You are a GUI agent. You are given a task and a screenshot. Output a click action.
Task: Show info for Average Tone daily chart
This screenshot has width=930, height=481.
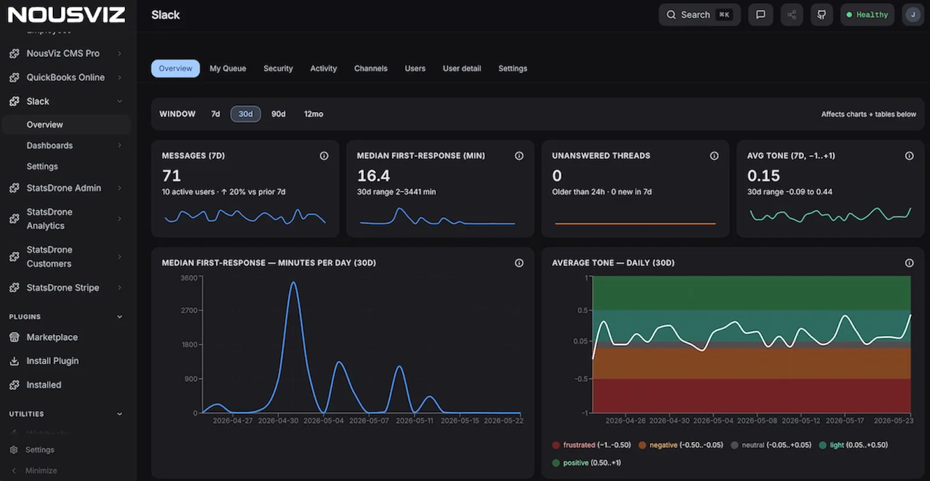[x=909, y=263]
